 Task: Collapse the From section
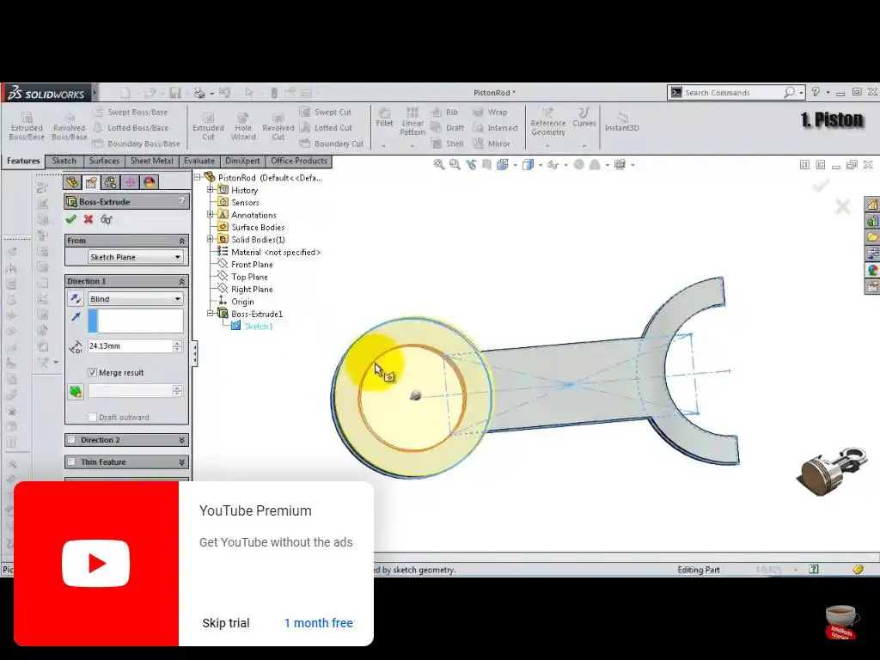[182, 241]
